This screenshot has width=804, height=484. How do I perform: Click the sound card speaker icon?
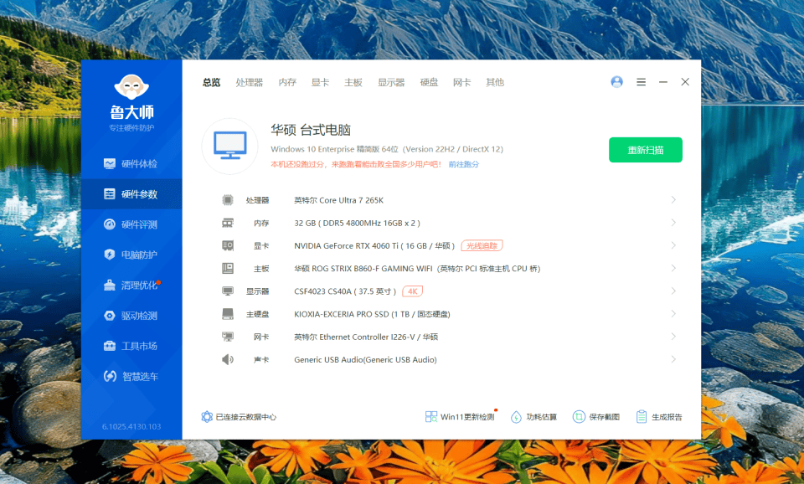pos(228,359)
